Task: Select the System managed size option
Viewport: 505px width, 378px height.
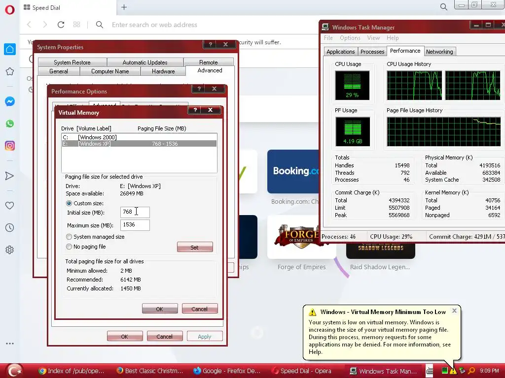Action: pos(69,237)
